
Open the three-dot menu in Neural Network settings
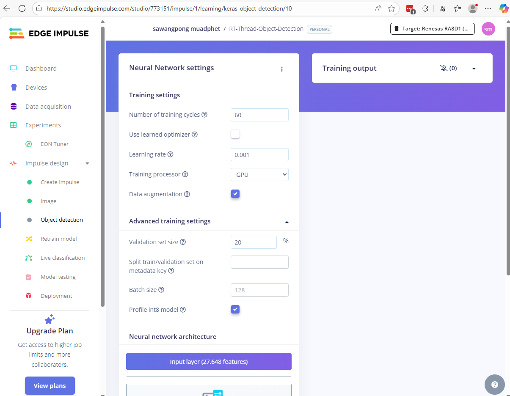(282, 69)
